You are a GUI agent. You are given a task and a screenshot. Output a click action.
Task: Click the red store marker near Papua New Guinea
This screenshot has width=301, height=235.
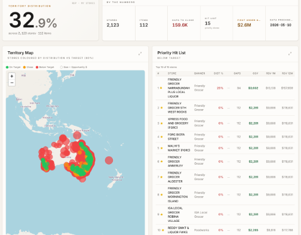click(x=77, y=135)
